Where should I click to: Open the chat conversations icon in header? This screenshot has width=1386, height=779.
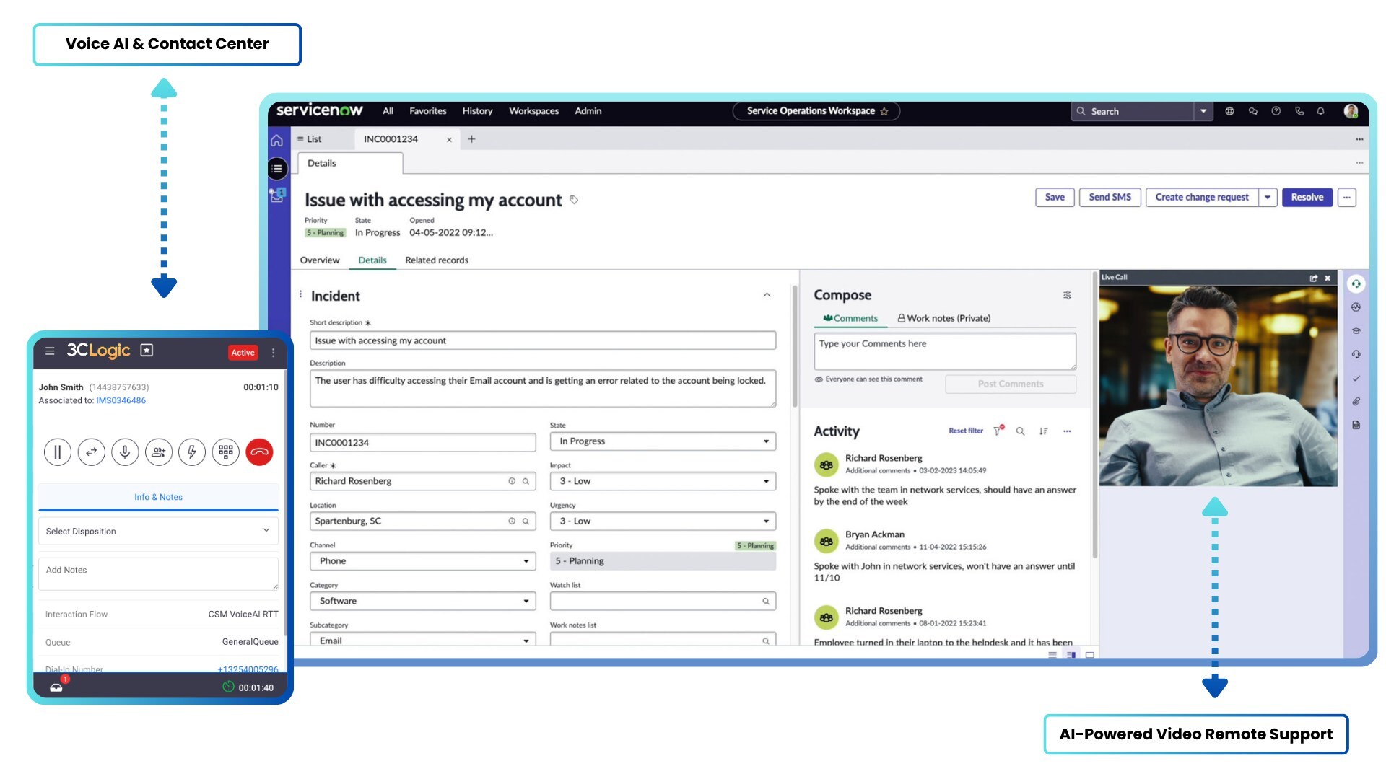point(1252,111)
